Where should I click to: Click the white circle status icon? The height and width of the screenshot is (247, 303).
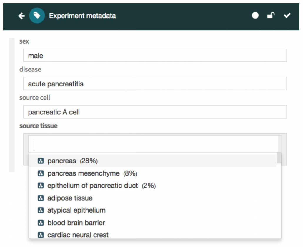click(x=255, y=15)
